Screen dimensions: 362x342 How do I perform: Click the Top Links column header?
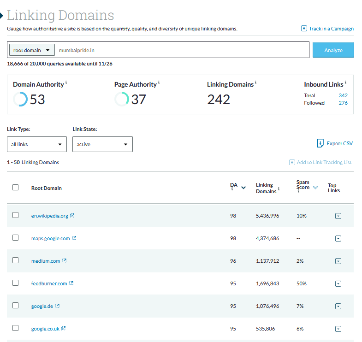pos(334,188)
